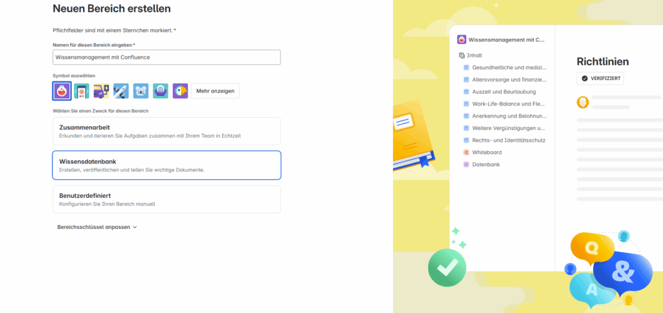Click the space logo in preview header
Viewport: 663px width, 313px height.
point(462,39)
